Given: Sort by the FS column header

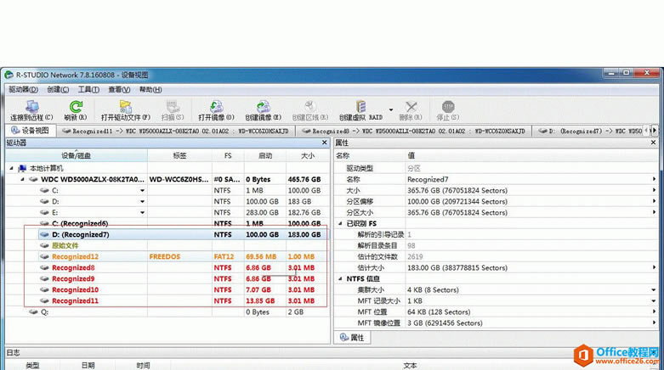Looking at the screenshot, I should [x=228, y=155].
